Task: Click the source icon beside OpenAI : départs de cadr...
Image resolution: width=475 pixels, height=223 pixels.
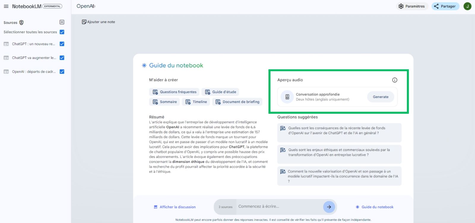Action: [x=6, y=72]
